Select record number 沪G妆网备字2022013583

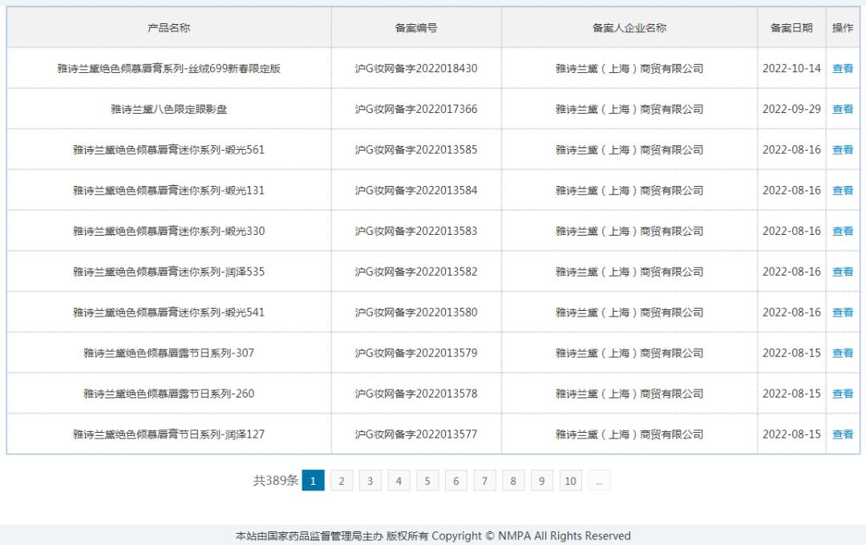(416, 231)
